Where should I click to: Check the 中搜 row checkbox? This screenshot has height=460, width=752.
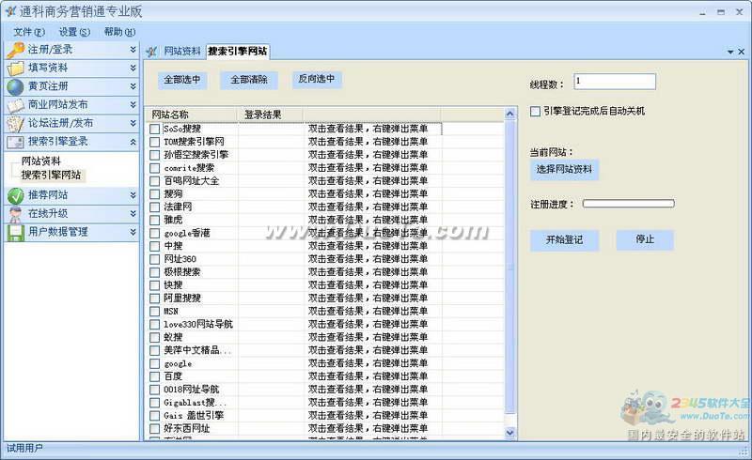tap(154, 246)
